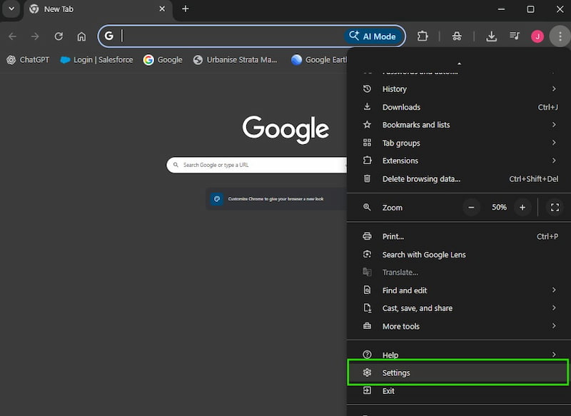Screen dimensions: 571x416
Task: Click the profile avatar J
Action: 539,36
